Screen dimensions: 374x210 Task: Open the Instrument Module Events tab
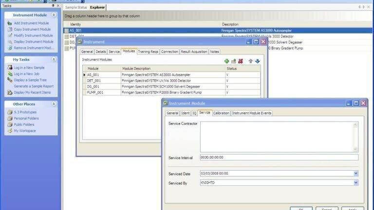pos(252,113)
